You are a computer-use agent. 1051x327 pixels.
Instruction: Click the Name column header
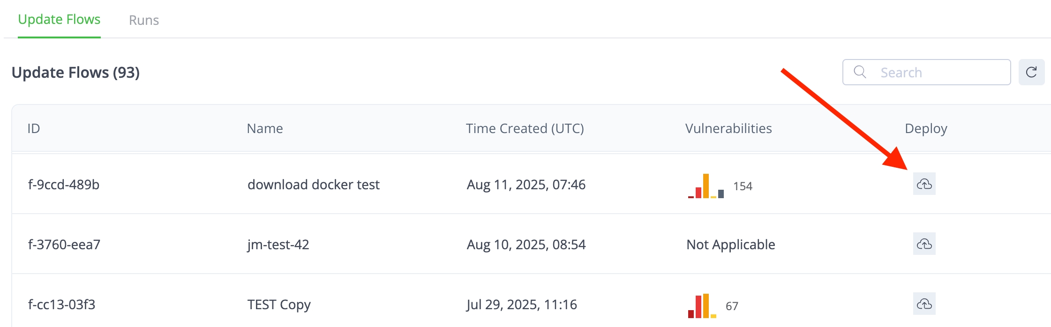pos(265,128)
